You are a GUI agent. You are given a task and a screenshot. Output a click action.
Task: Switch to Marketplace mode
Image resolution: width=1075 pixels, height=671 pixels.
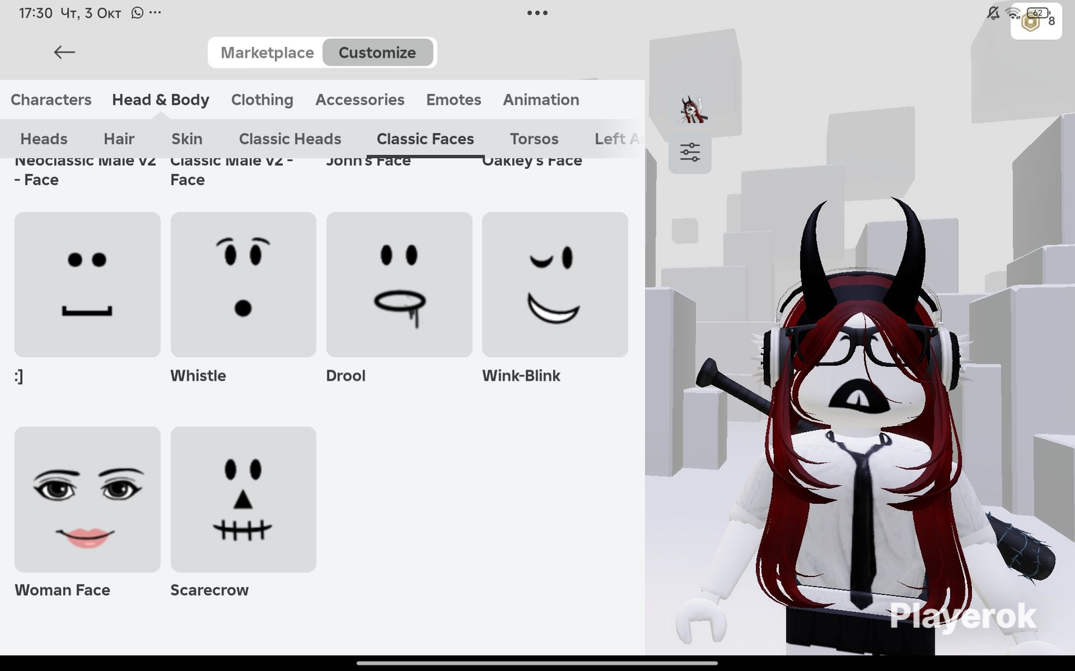pos(267,52)
